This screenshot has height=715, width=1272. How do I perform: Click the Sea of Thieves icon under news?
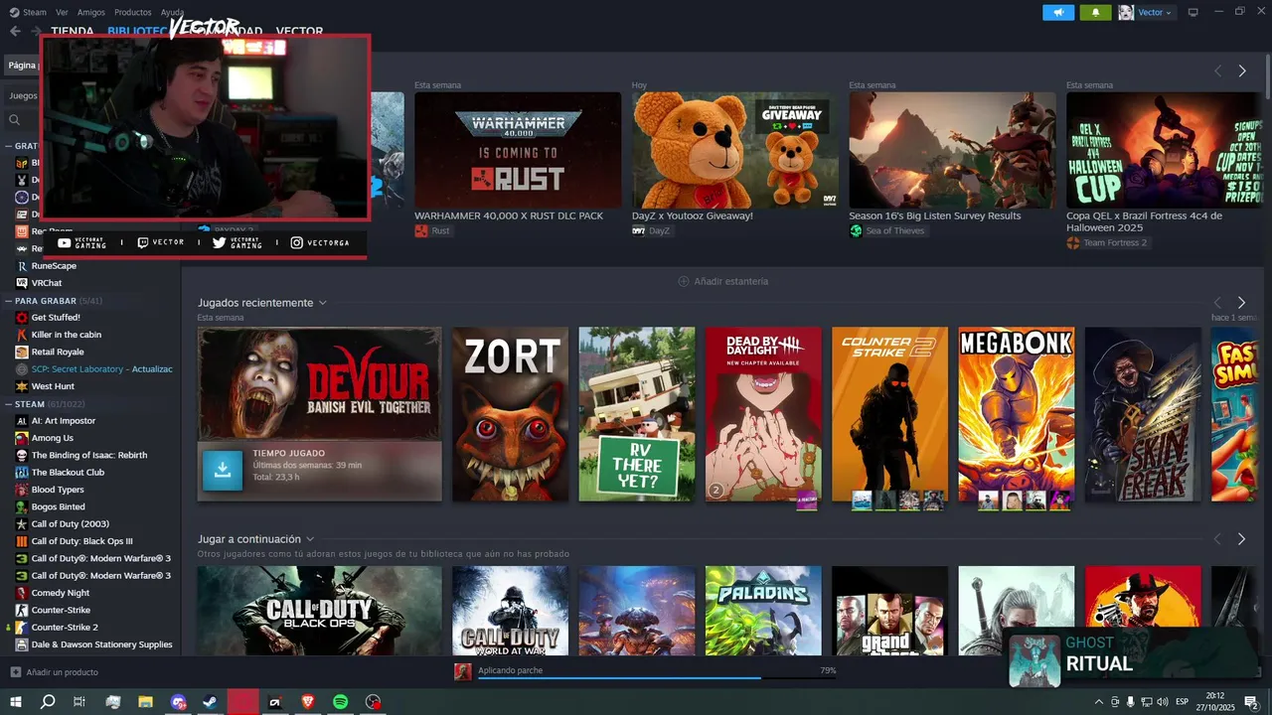(x=856, y=230)
